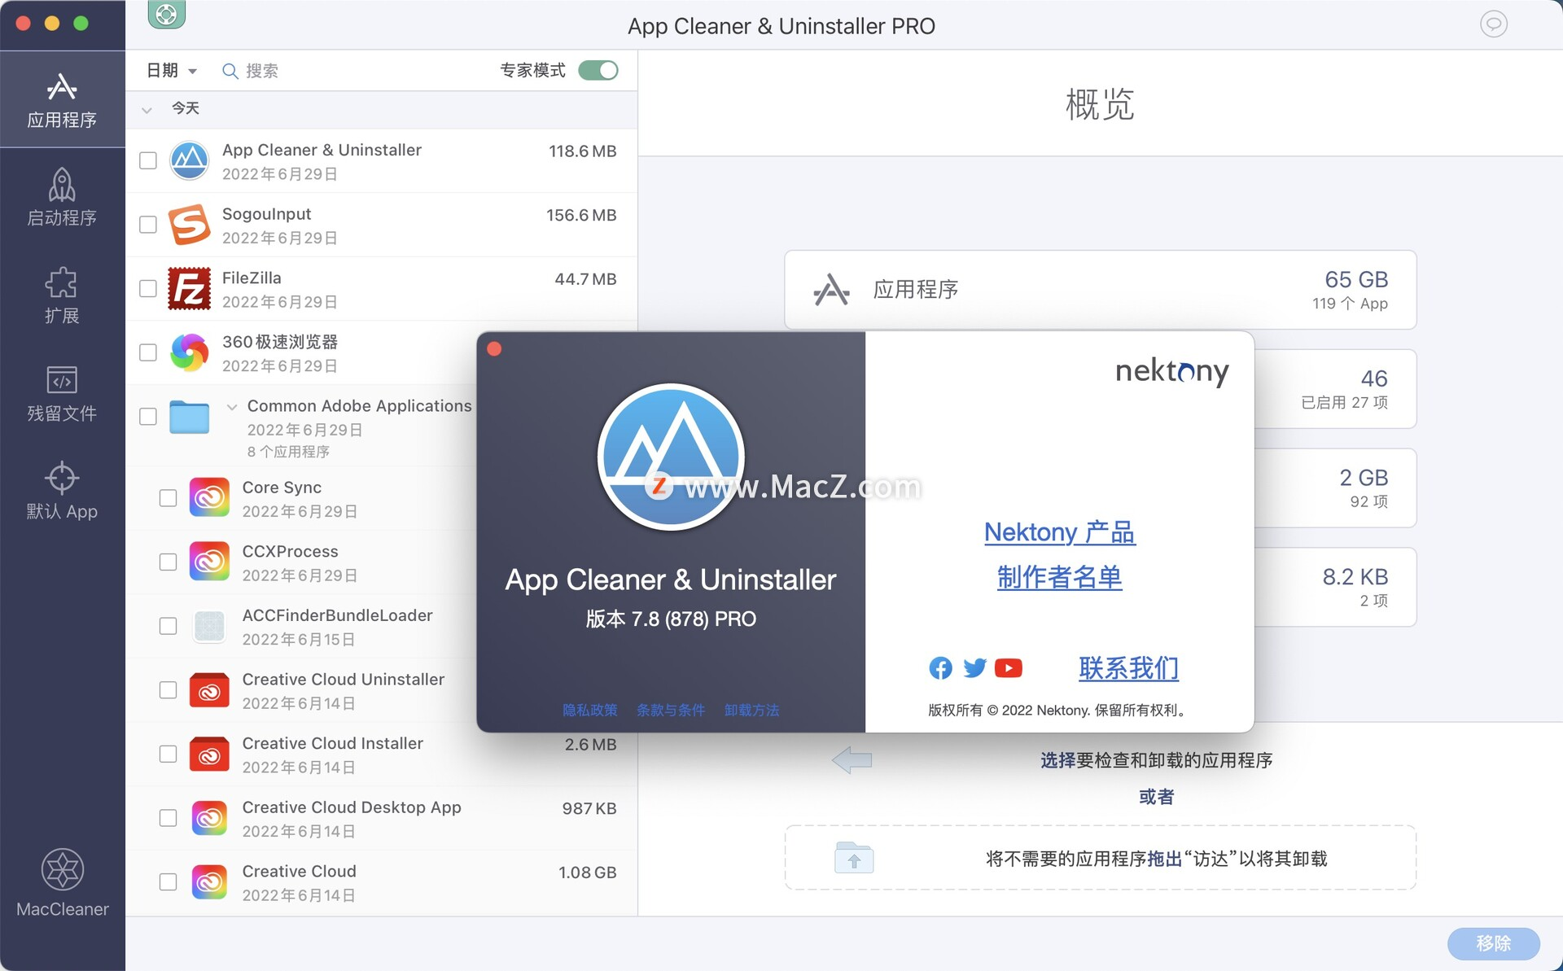Click the 65 GB applications size value

coord(1356,279)
